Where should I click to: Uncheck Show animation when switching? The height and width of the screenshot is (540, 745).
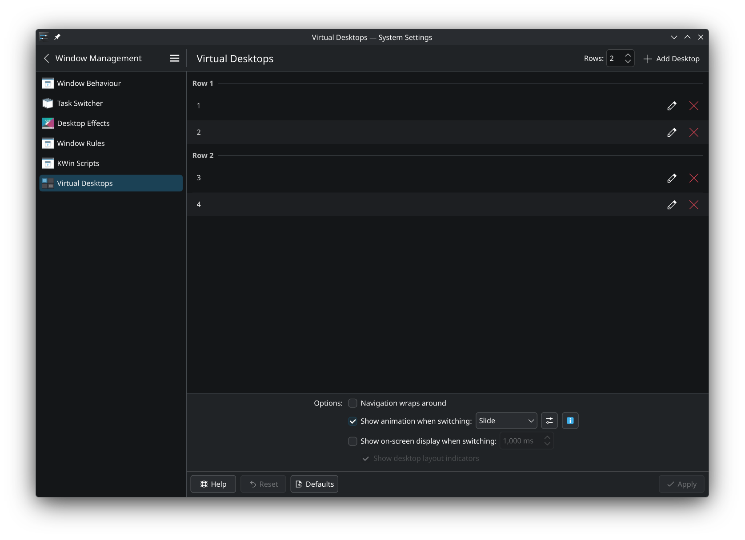click(x=352, y=421)
